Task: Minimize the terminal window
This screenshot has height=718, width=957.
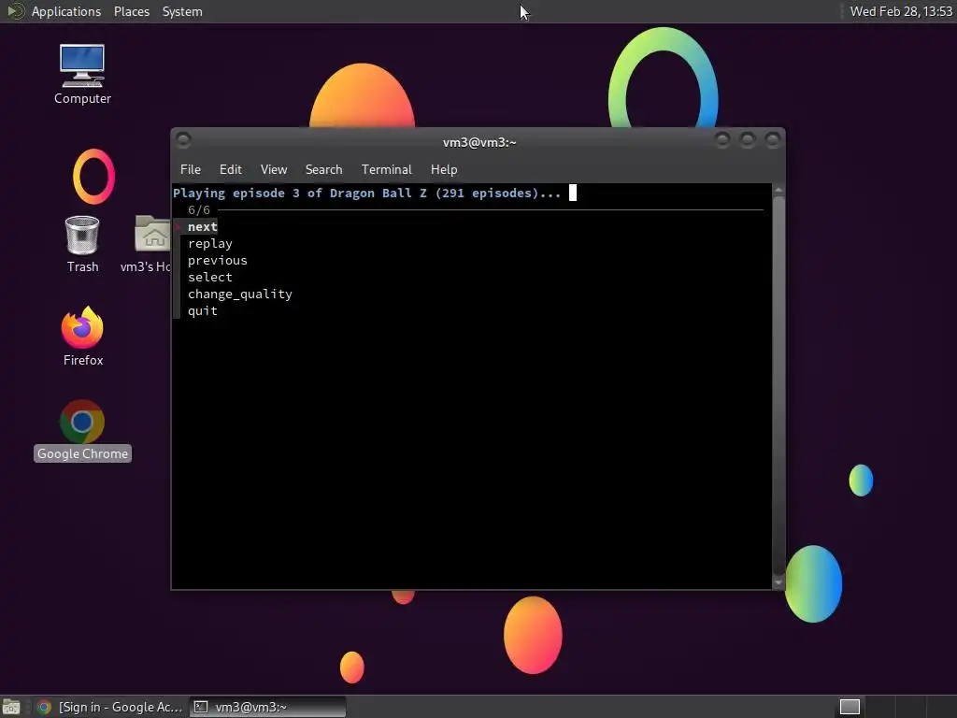Action: (722, 140)
